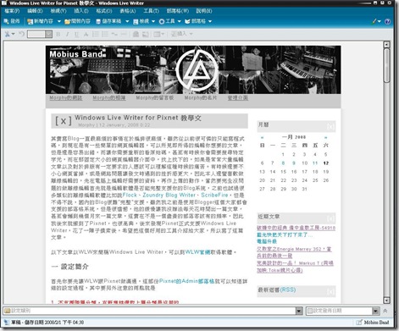Click the 新增內容 new post icon
399x331 pixels.
pos(30,21)
